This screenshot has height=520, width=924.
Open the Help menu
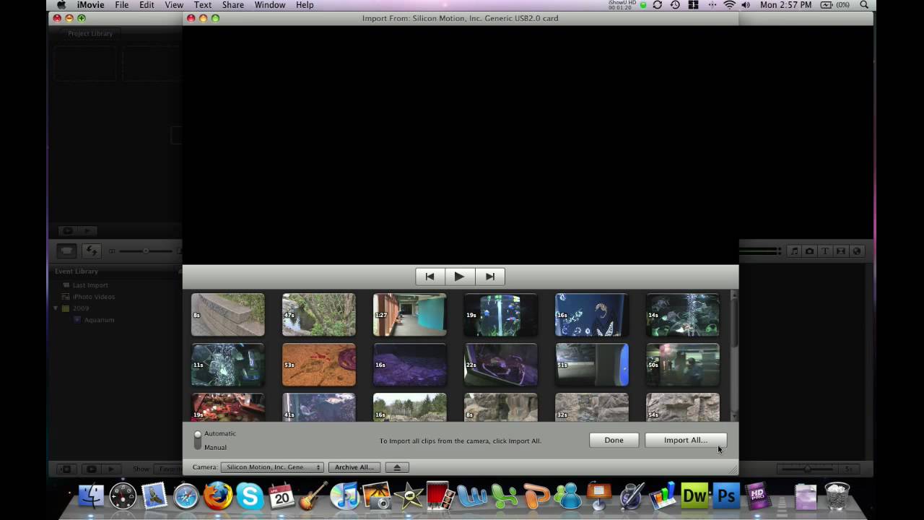[x=305, y=5]
